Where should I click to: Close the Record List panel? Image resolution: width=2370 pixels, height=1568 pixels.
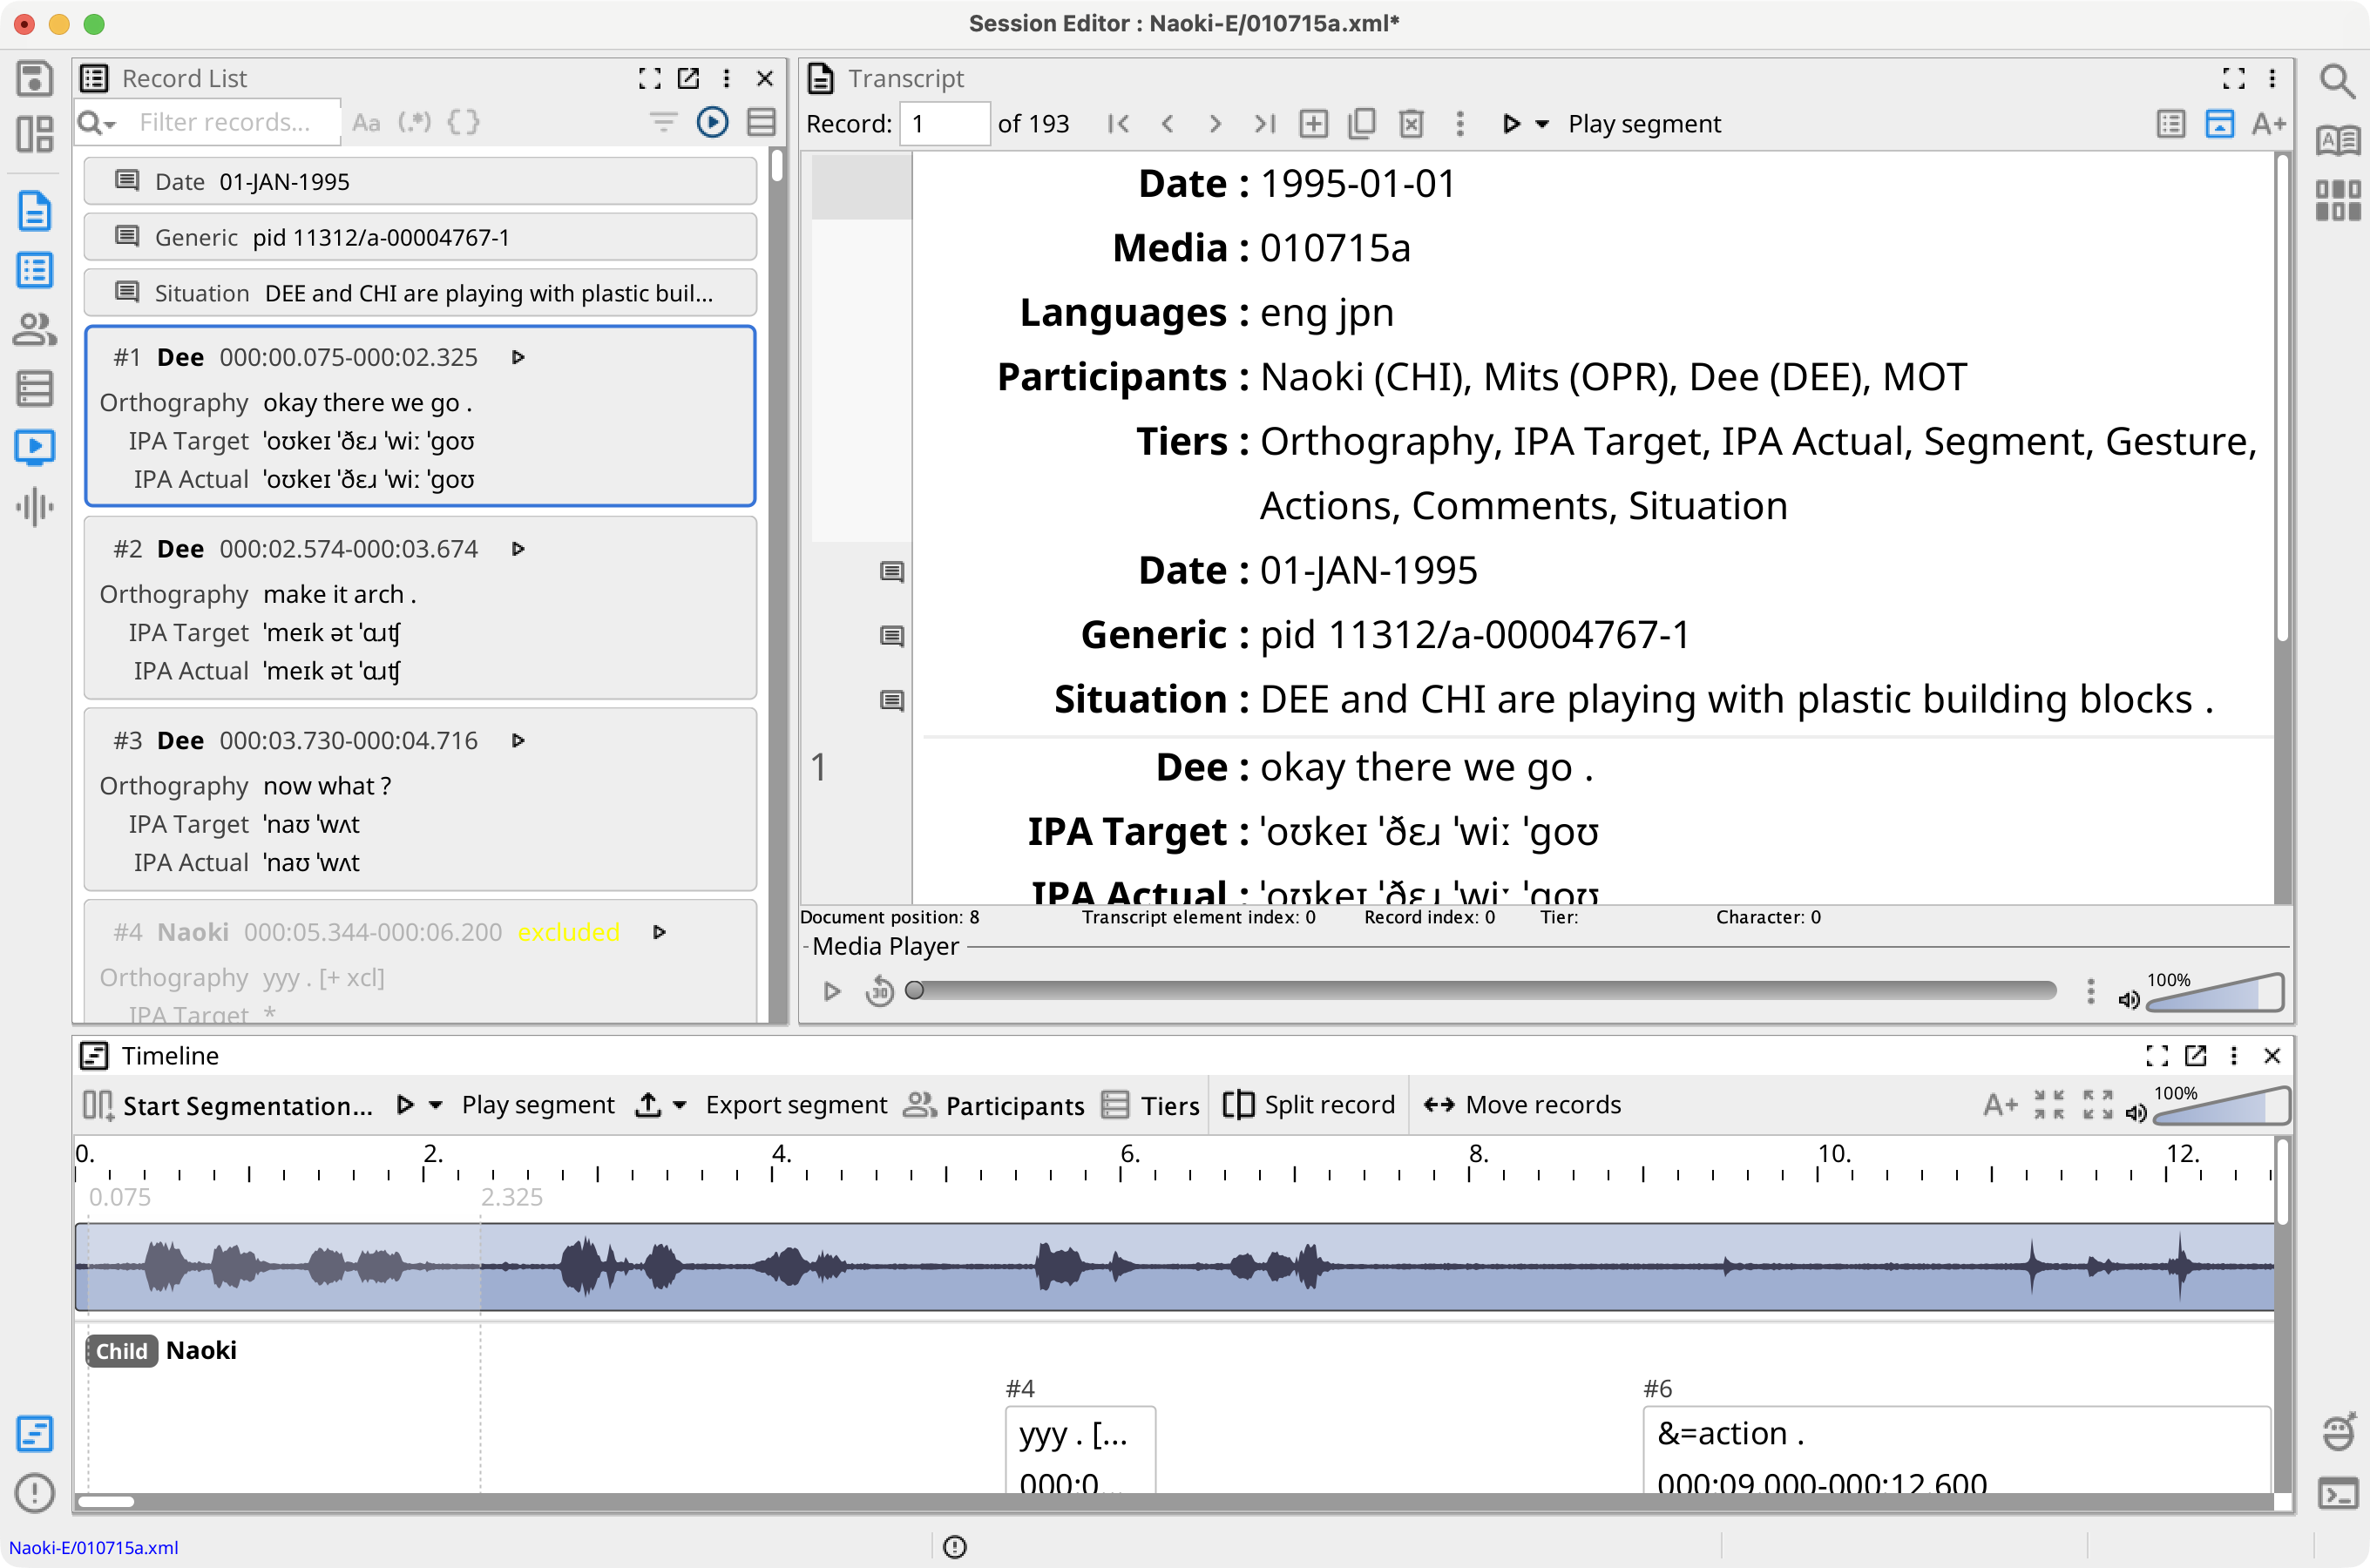pos(765,78)
